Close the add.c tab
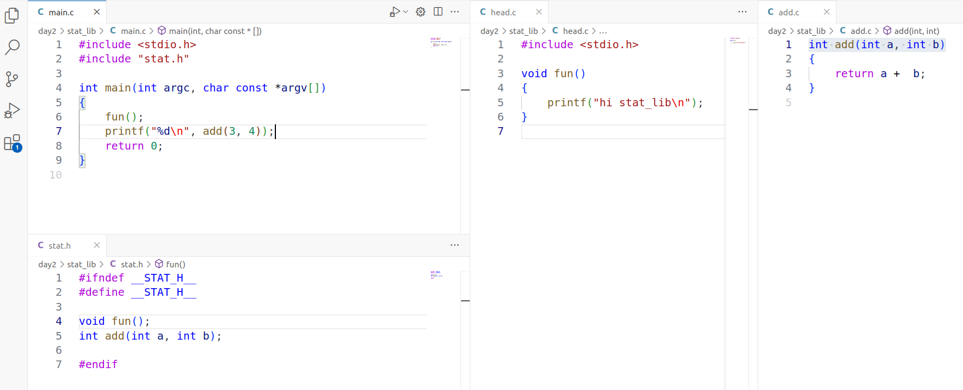 click(827, 12)
